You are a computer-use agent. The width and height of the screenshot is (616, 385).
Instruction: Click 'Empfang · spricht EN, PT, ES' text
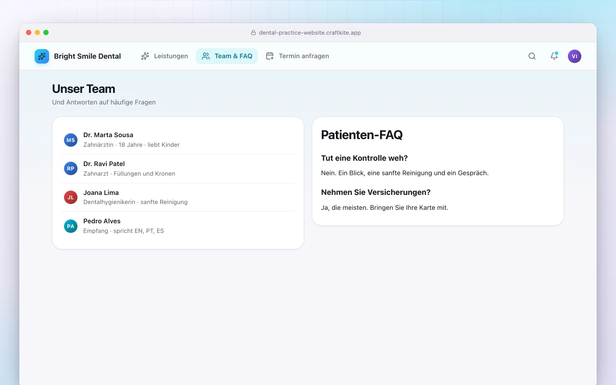coord(124,231)
